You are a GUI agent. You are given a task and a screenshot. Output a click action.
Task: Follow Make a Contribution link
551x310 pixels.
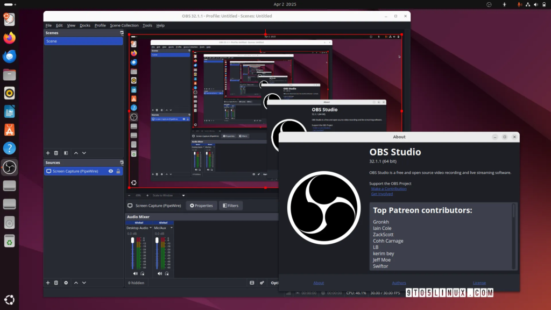coord(388,189)
